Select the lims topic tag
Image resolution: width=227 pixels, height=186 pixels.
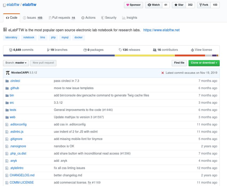click(42, 38)
